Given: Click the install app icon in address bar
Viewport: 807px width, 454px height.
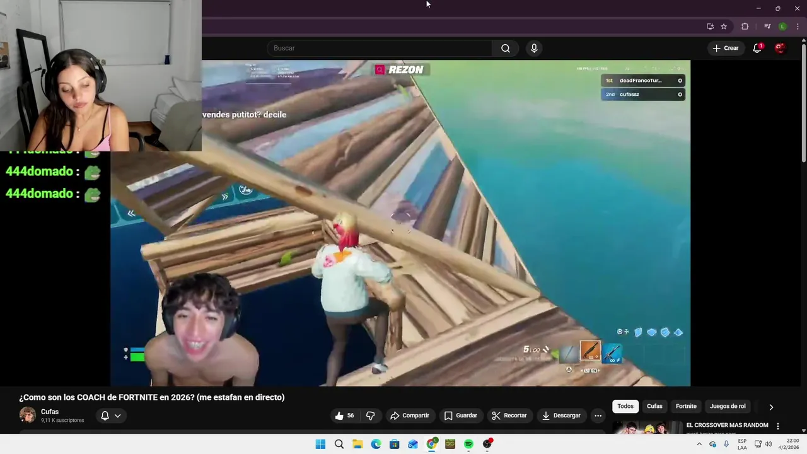Looking at the screenshot, I should coord(710,26).
